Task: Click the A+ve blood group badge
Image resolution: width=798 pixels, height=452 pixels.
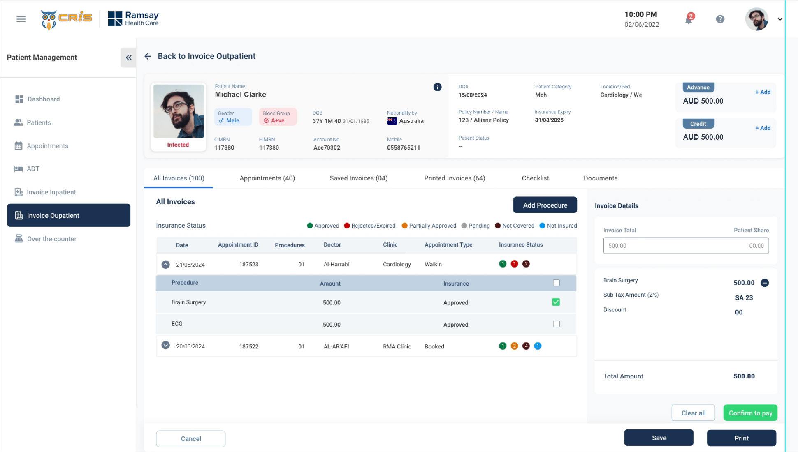Action: [x=278, y=117]
